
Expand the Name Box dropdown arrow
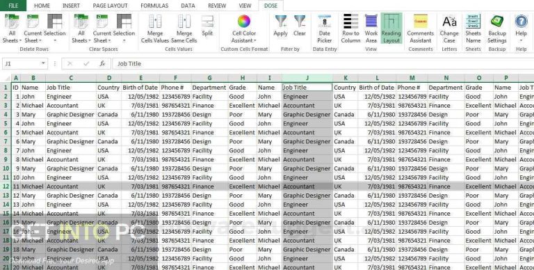pyautogui.click(x=43, y=64)
